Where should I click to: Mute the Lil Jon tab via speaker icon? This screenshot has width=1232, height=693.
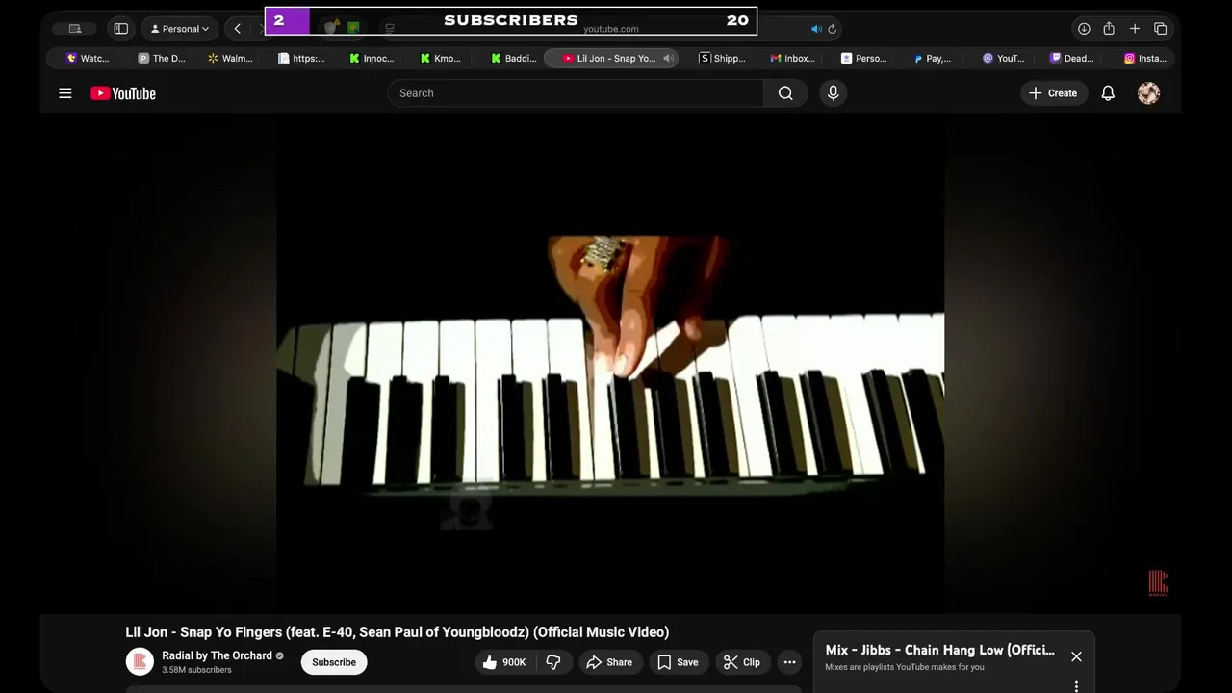tap(668, 58)
